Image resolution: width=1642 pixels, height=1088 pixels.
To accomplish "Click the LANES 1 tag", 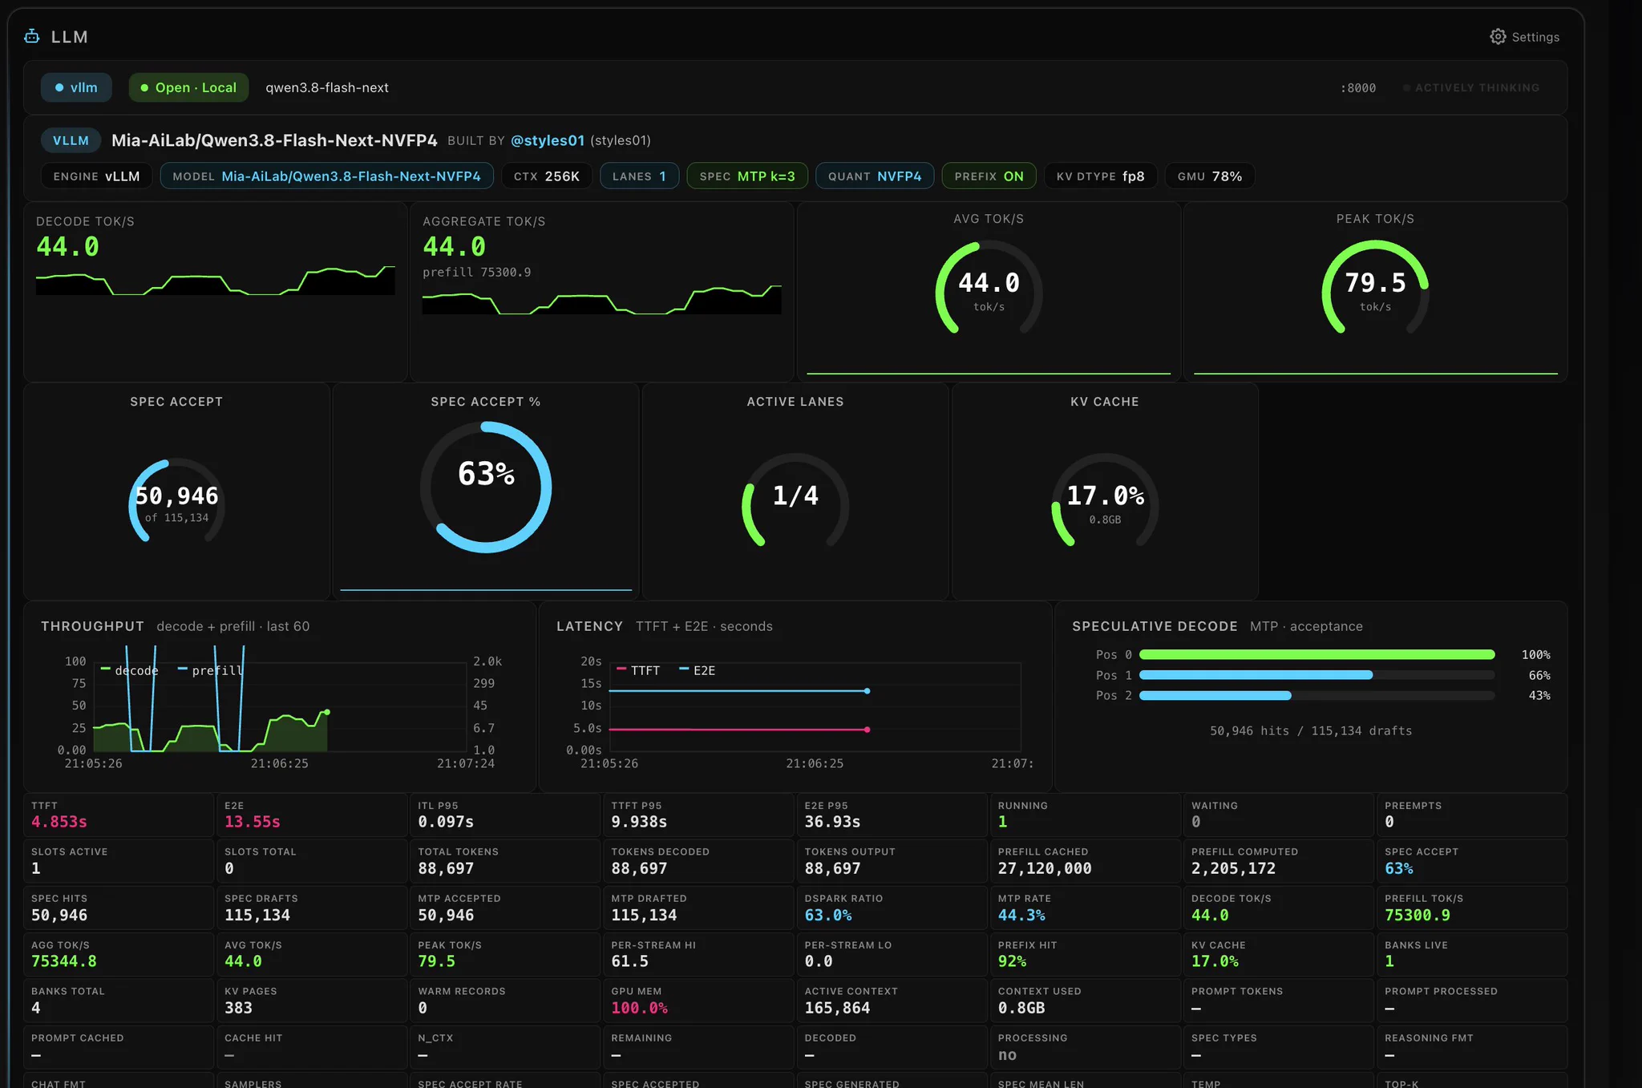I will pyautogui.click(x=639, y=176).
